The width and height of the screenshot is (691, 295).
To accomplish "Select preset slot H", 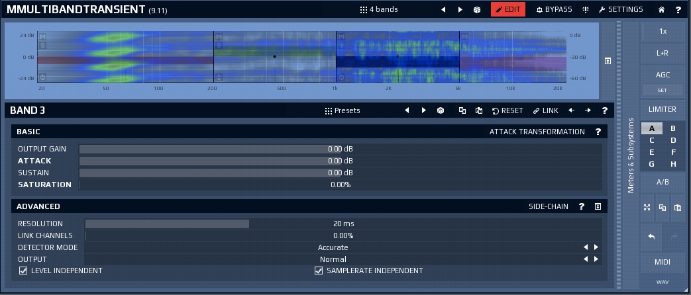I will [x=673, y=164].
